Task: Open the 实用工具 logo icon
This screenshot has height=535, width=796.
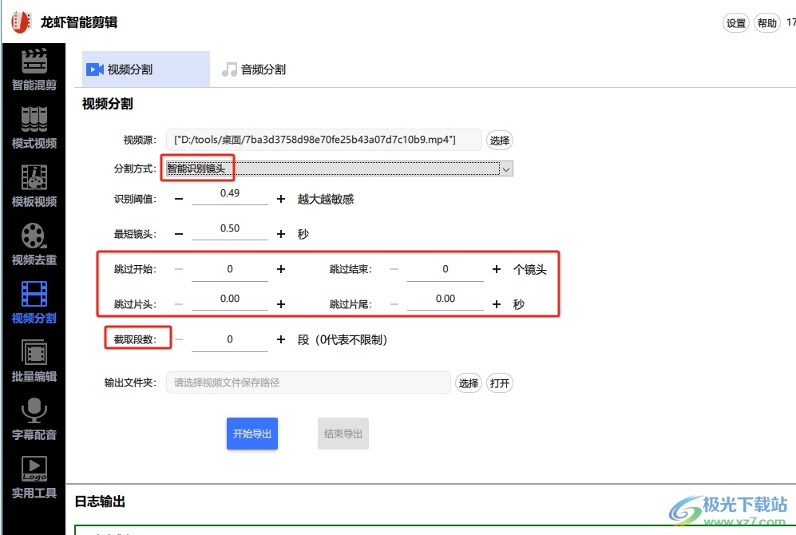Action: point(34,470)
